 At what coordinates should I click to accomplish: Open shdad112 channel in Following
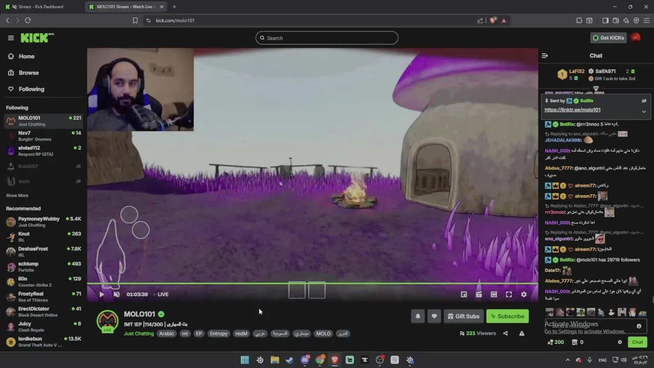coord(43,151)
